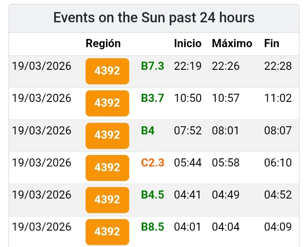This screenshot has width=308, height=247.
Task: Tap region 4392 button beside the B8.5 flare
Action: (x=107, y=231)
